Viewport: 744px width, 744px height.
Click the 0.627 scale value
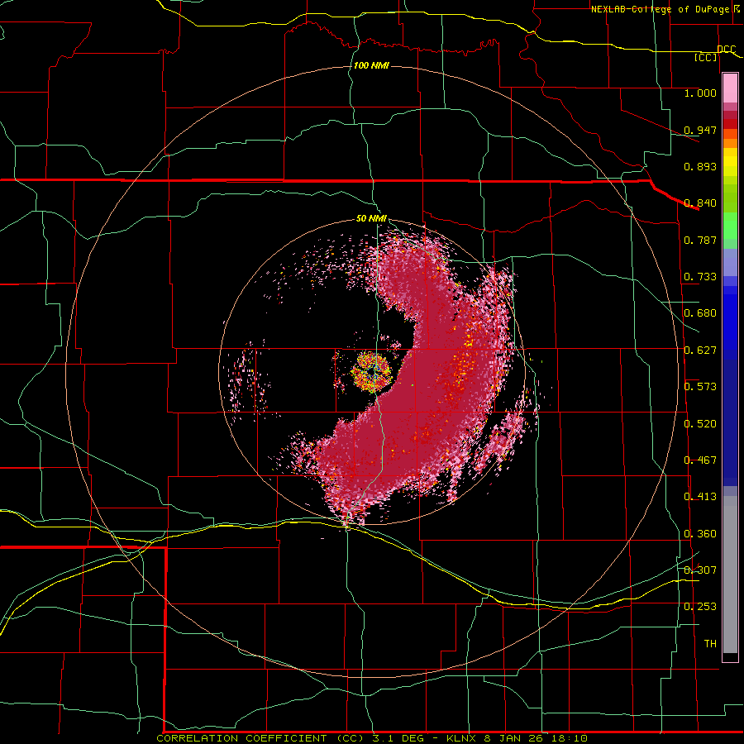click(700, 351)
